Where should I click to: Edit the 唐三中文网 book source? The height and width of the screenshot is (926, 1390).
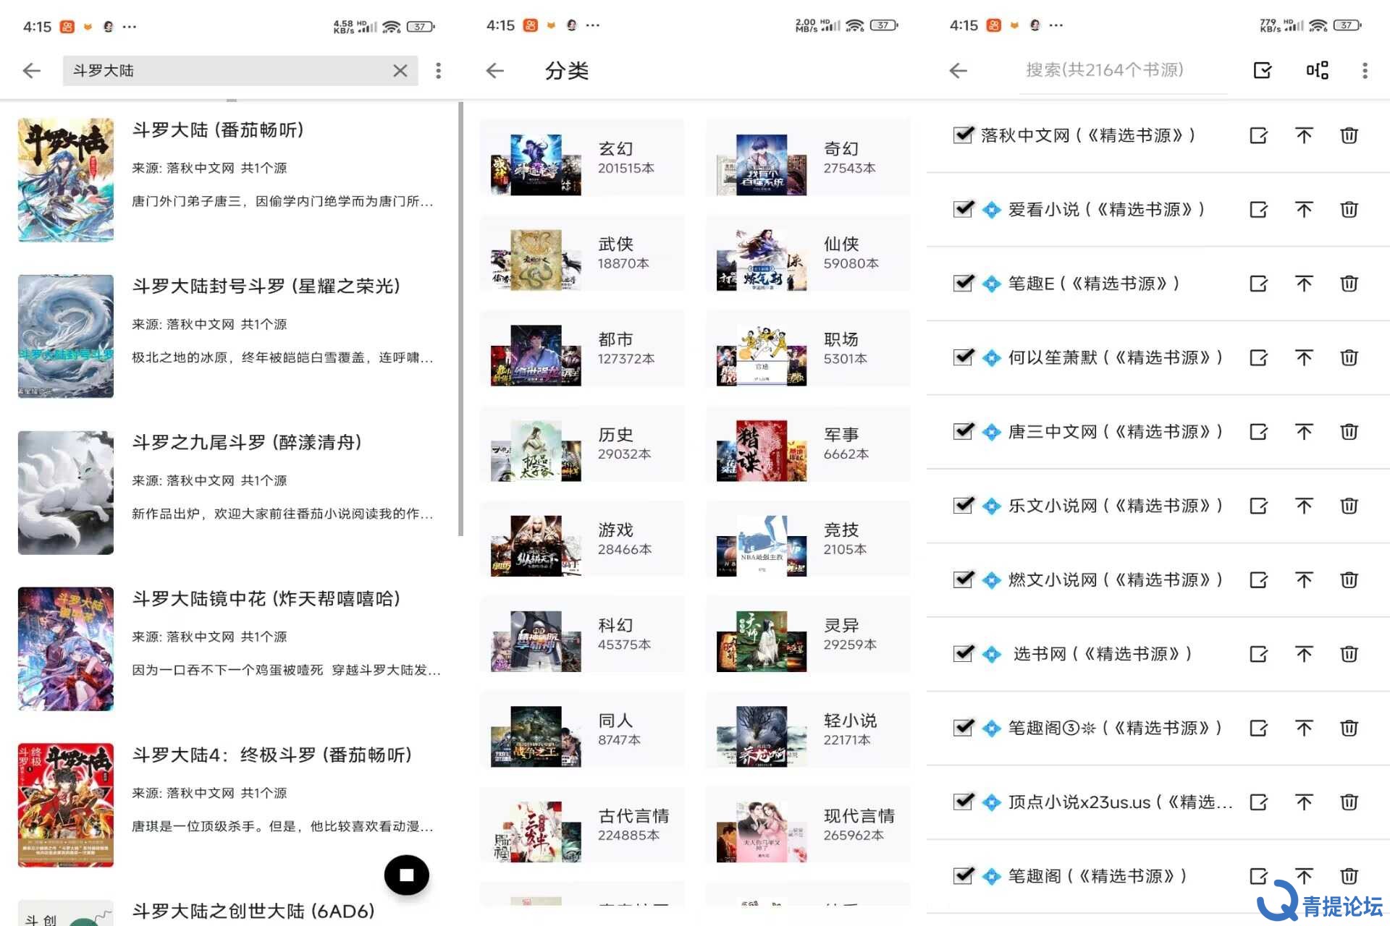pyautogui.click(x=1259, y=432)
